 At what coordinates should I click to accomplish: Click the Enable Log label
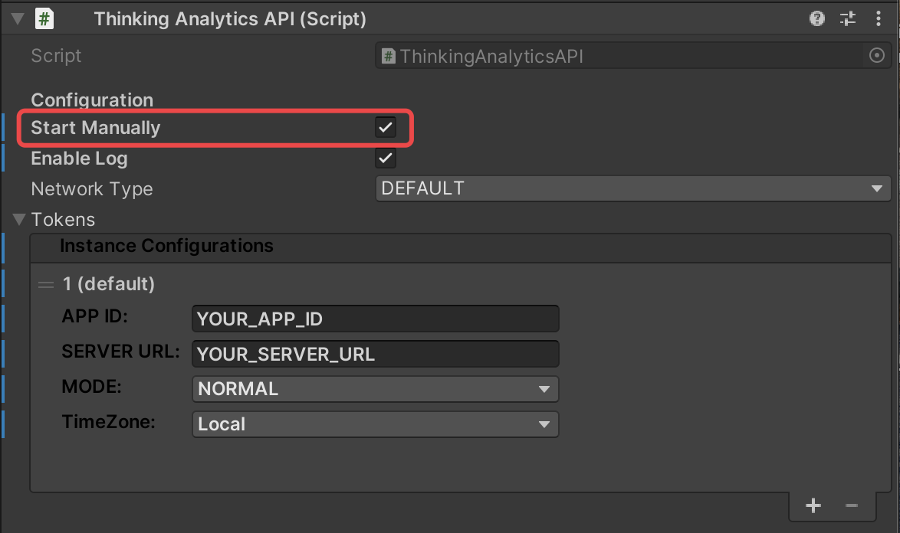(x=79, y=159)
